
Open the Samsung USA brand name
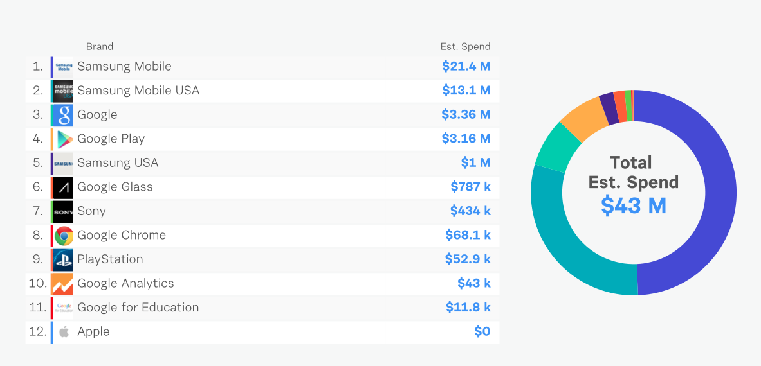(x=118, y=163)
